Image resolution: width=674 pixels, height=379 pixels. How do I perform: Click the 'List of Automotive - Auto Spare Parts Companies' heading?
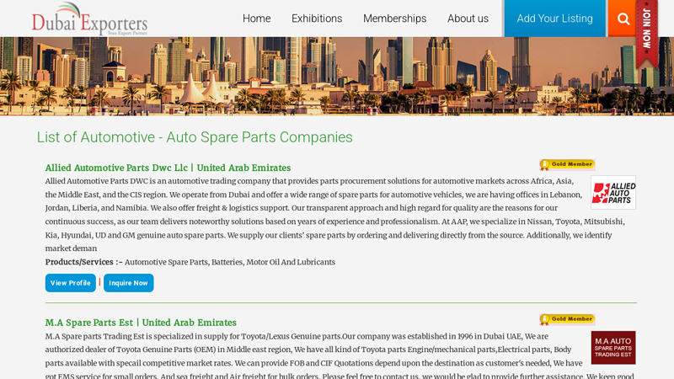pyautogui.click(x=195, y=137)
